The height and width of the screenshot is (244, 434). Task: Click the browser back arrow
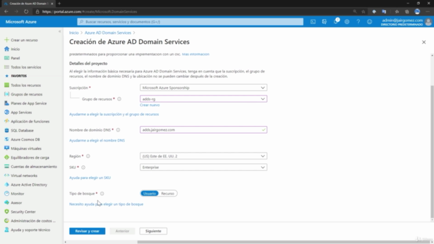pyautogui.click(x=6, y=12)
